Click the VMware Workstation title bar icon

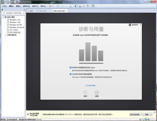[2, 2]
